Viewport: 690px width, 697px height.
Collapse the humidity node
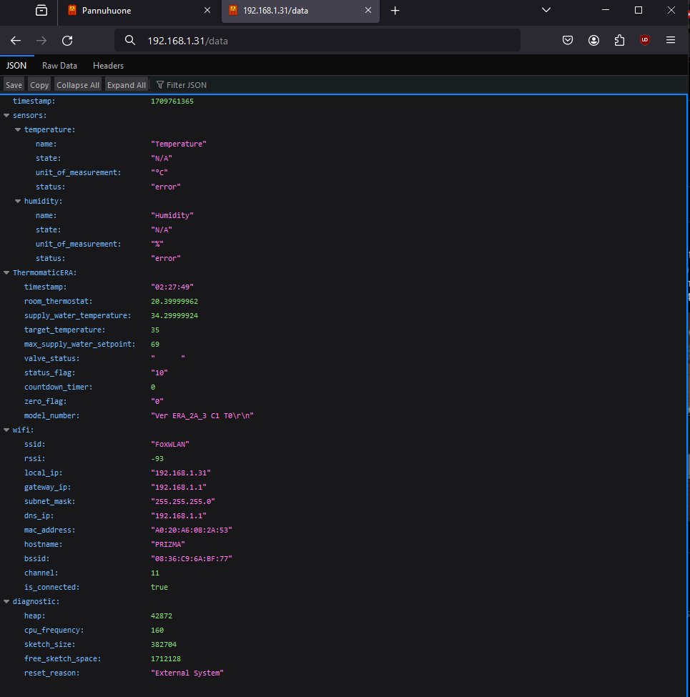click(18, 202)
